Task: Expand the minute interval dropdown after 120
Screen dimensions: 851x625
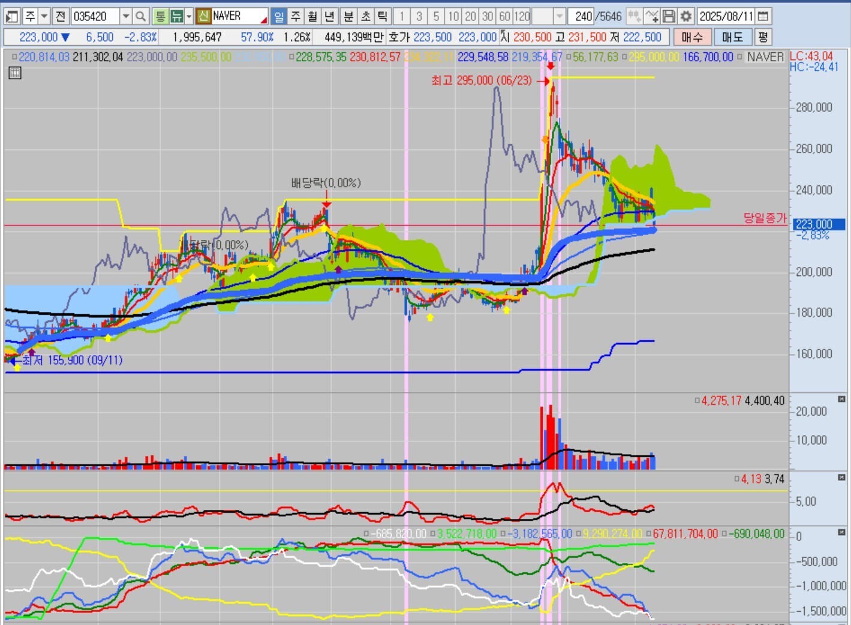Action: coord(559,16)
